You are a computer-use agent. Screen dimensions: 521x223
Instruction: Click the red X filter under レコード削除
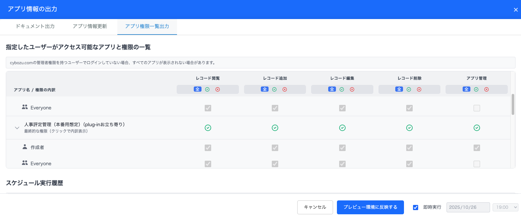[x=419, y=89]
